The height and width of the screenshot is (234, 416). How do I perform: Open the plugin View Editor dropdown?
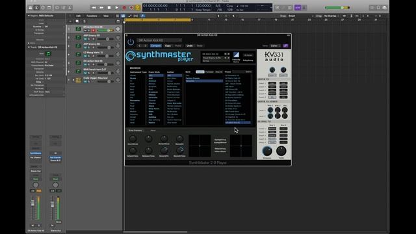click(276, 45)
